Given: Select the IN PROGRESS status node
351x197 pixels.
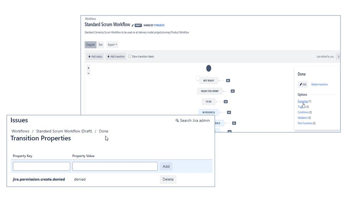Looking at the screenshot, I should 209,113.
